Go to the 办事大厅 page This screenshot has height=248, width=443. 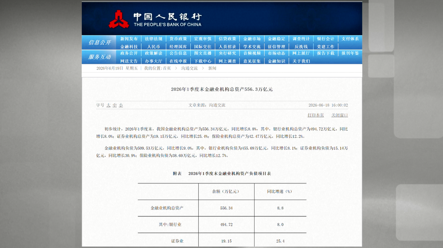tap(154, 61)
